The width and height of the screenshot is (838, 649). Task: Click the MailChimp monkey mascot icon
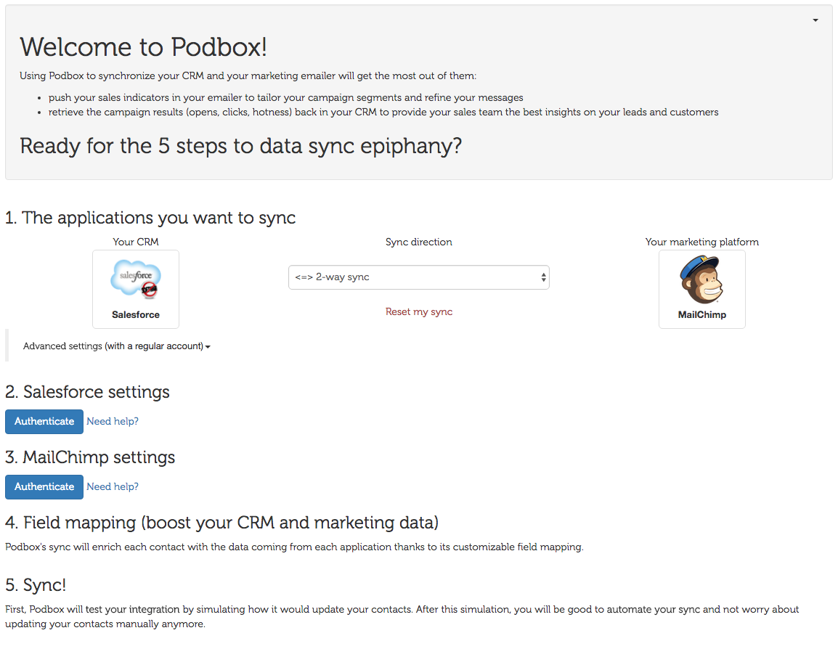701,279
